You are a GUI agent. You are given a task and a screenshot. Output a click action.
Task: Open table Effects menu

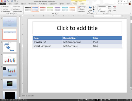click(82, 11)
